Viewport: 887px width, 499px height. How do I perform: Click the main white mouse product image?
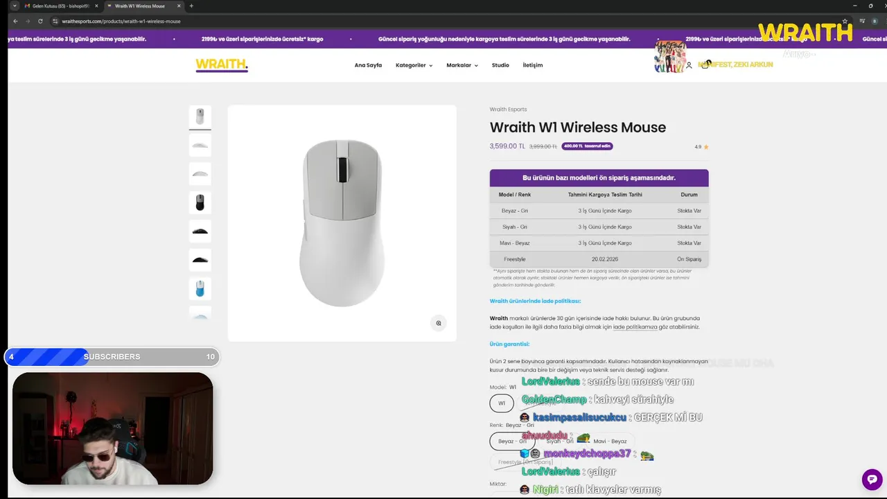342,222
